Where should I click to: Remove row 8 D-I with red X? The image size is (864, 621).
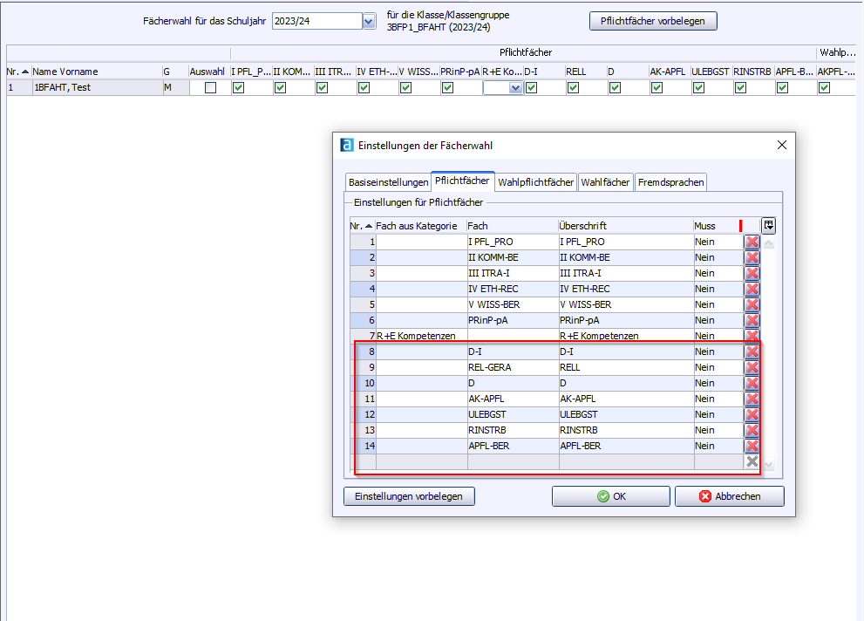(x=752, y=351)
